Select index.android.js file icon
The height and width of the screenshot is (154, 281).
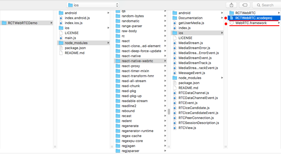pyautogui.click(x=61, y=18)
